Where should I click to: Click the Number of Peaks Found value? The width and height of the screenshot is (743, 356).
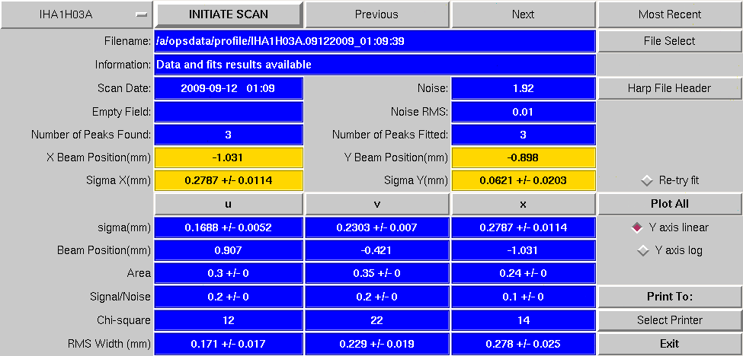point(229,135)
